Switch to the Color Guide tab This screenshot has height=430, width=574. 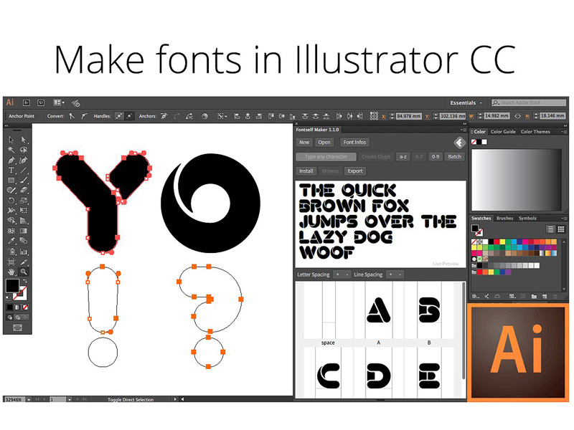tap(503, 132)
